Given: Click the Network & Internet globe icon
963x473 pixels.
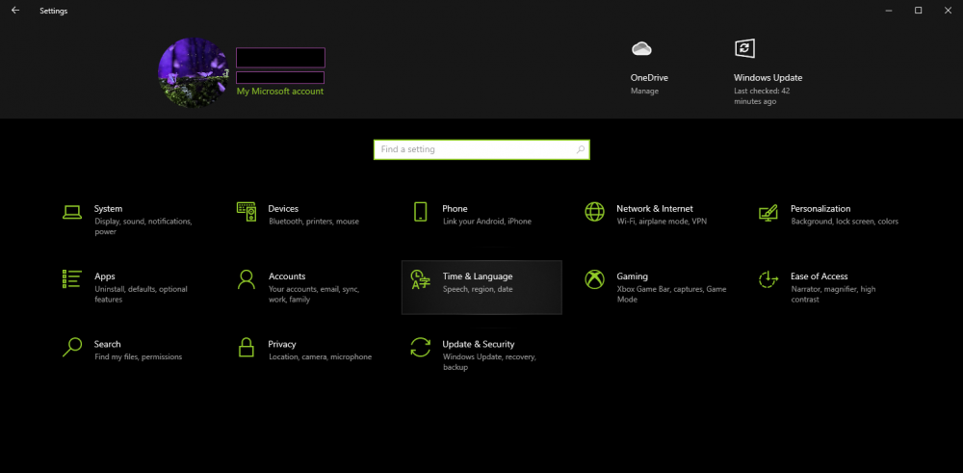Looking at the screenshot, I should pos(594,212).
